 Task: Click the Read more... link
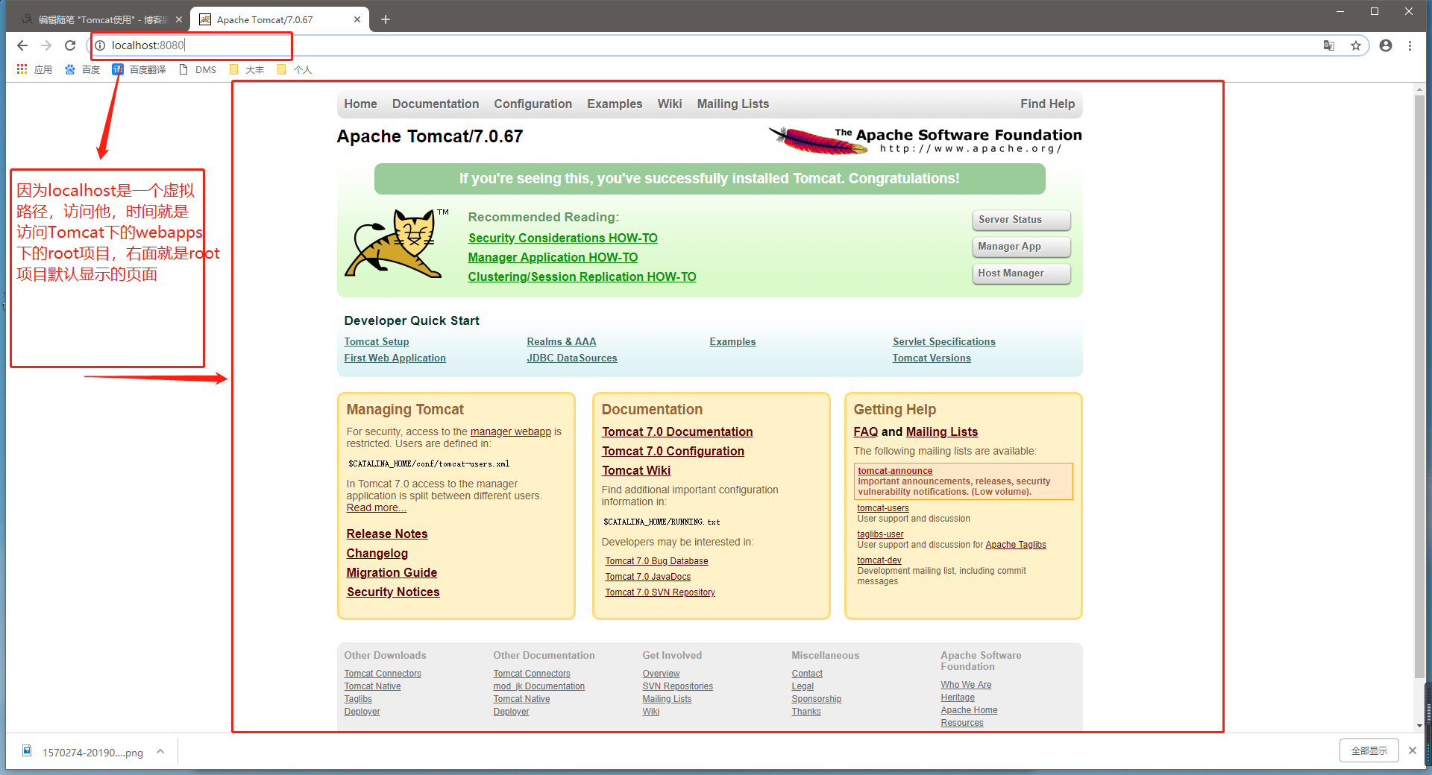click(377, 508)
